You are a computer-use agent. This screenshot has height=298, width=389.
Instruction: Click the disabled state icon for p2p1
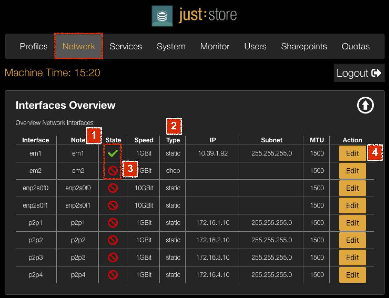pos(113,223)
